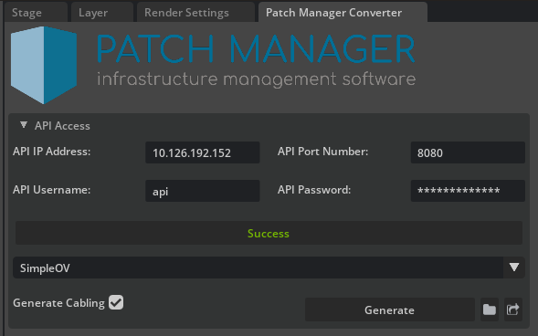Click the API Port Number label

point(322,152)
